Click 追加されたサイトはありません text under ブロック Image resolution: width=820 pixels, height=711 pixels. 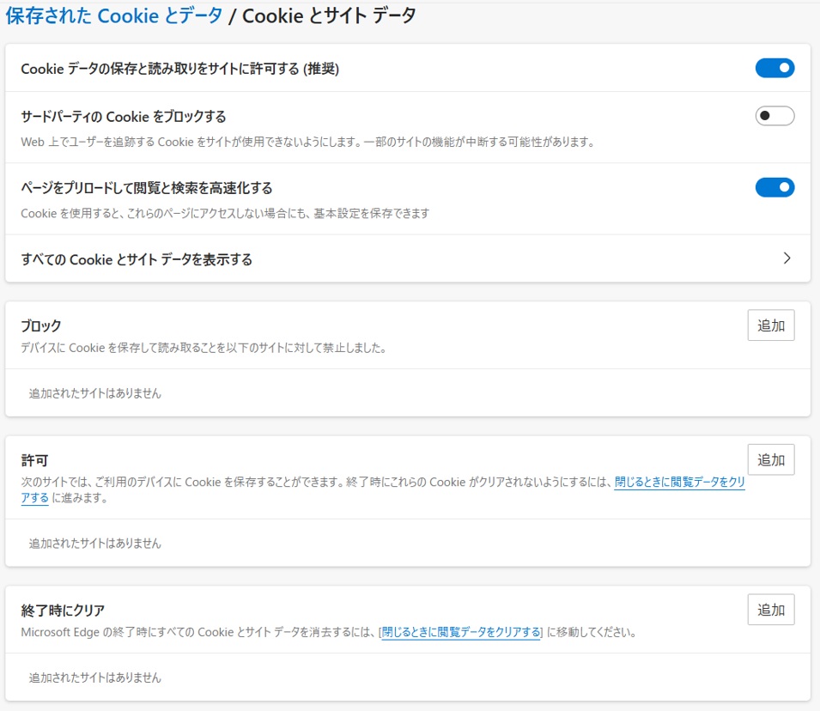[94, 393]
